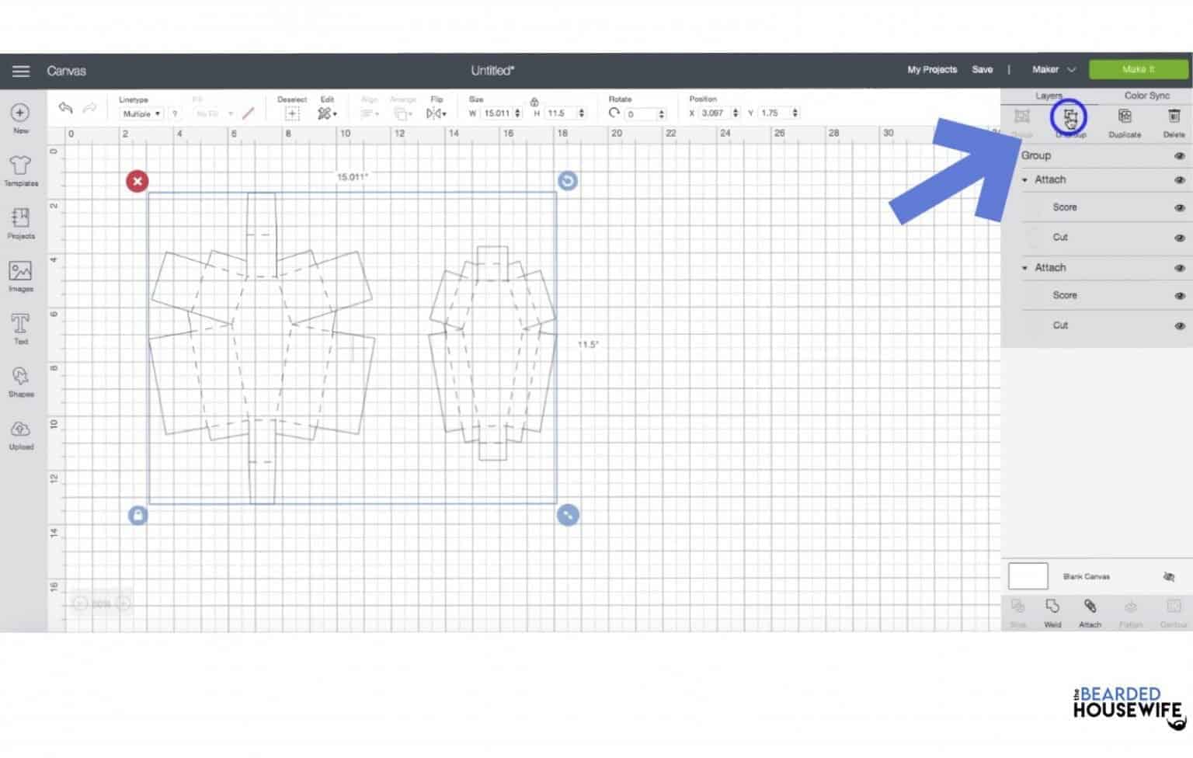Click the Upload icon
Viewport: 1193px width, 758px height.
coord(21,434)
